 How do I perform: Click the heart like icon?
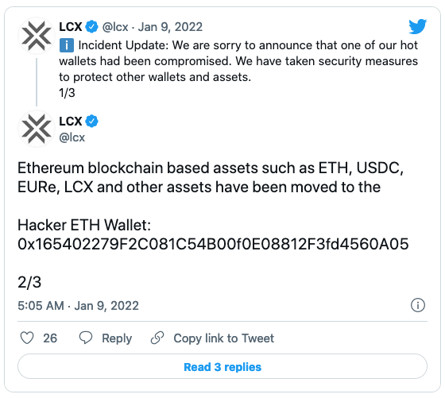click(27, 338)
